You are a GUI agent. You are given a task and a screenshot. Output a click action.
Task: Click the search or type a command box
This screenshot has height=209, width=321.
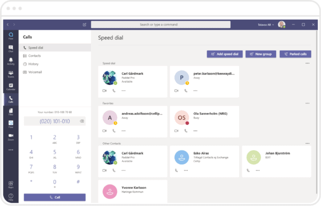pyautogui.click(x=160, y=25)
